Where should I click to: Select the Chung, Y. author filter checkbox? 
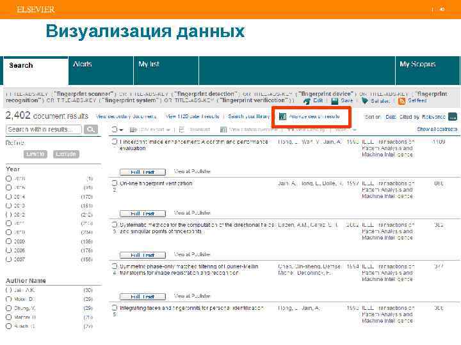9,308
